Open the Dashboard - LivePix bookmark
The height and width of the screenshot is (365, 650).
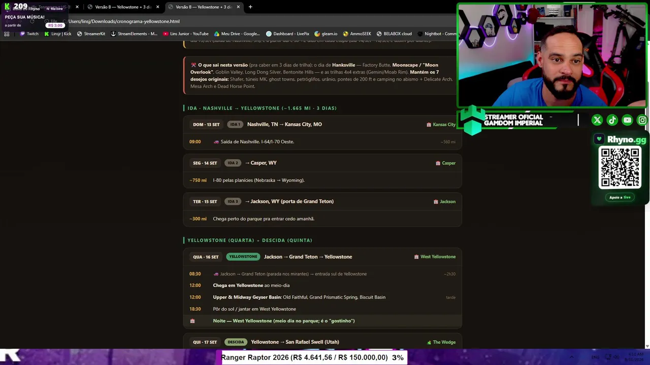coord(287,34)
